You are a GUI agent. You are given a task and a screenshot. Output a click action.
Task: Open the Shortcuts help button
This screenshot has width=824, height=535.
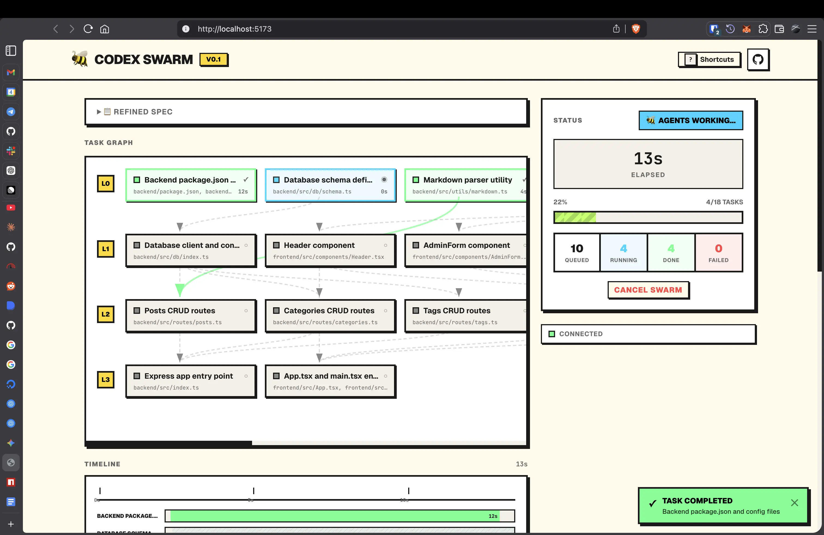coord(709,60)
